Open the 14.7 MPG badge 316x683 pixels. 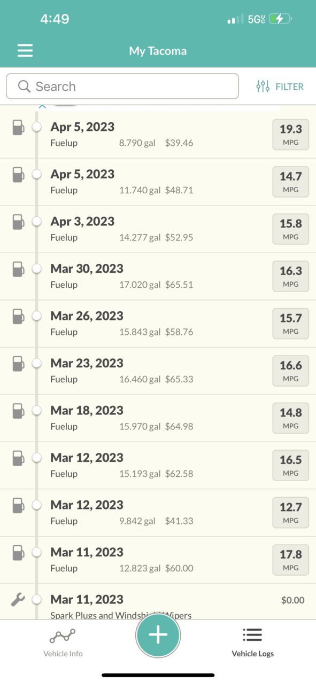pyautogui.click(x=290, y=182)
